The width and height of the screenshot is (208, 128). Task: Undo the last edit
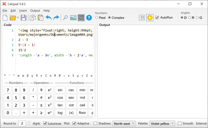click(x=49, y=18)
